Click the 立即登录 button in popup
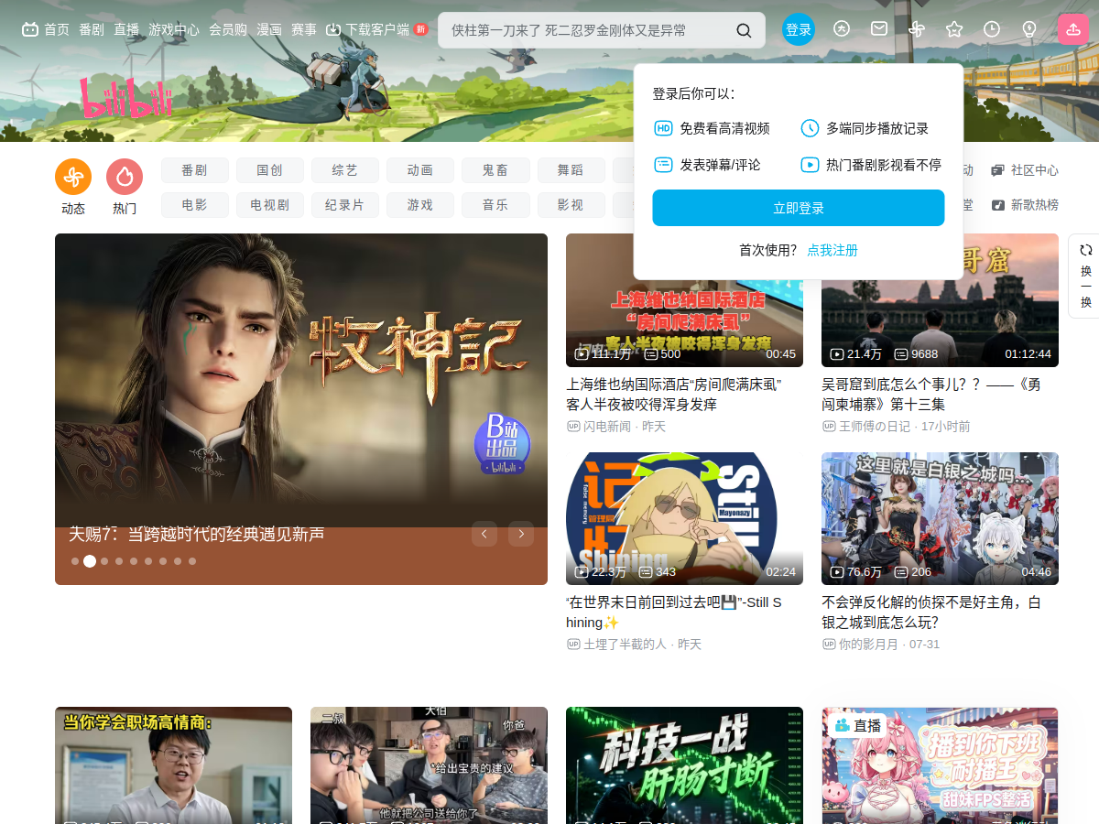The width and height of the screenshot is (1099, 824). coord(799,208)
